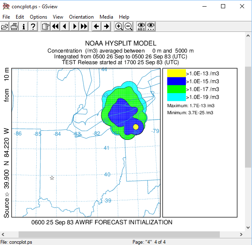Click the Go to page icon
Viewport: 252px width, 245px height.
46,26
